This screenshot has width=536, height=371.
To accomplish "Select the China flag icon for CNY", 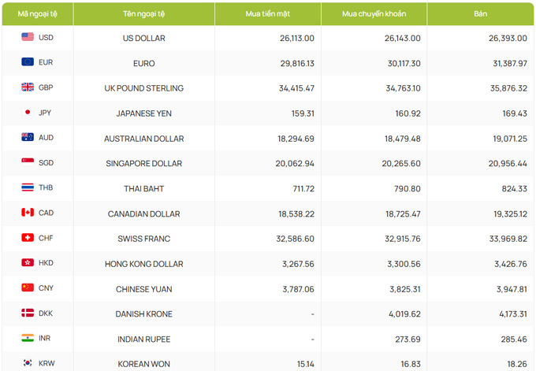I will 28,288.
